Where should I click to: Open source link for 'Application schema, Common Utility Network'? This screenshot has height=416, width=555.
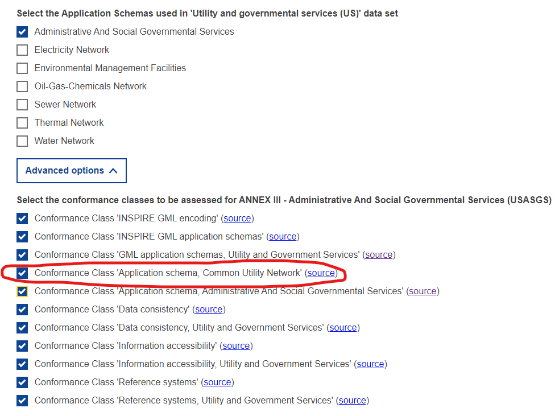coord(321,273)
